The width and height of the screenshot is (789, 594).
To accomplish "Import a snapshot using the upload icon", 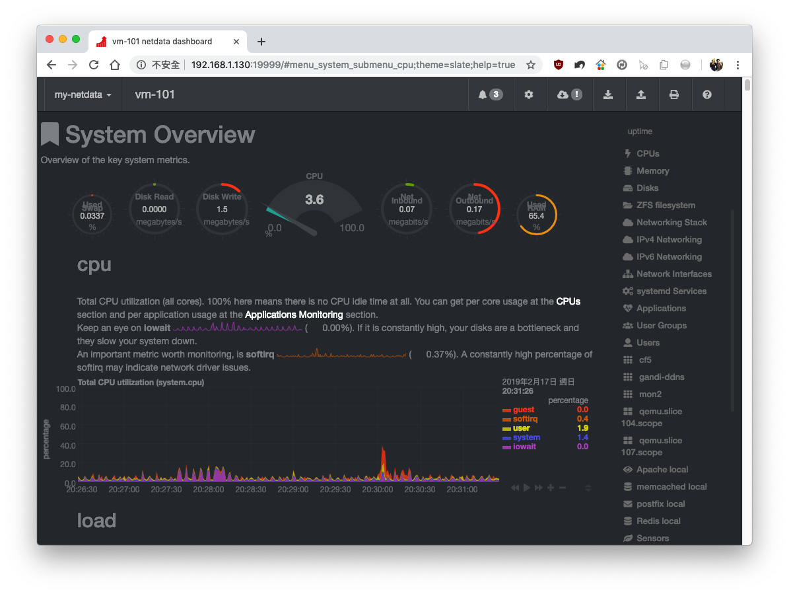I will [x=642, y=94].
